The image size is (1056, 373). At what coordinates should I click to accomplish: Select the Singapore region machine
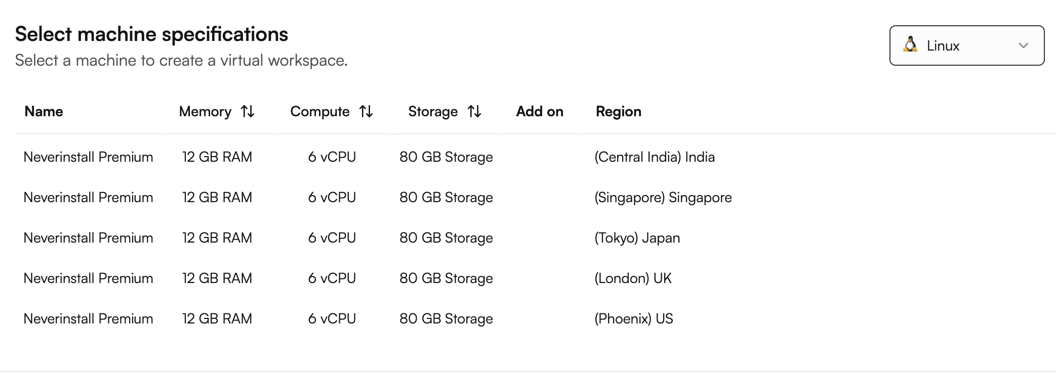tap(663, 198)
